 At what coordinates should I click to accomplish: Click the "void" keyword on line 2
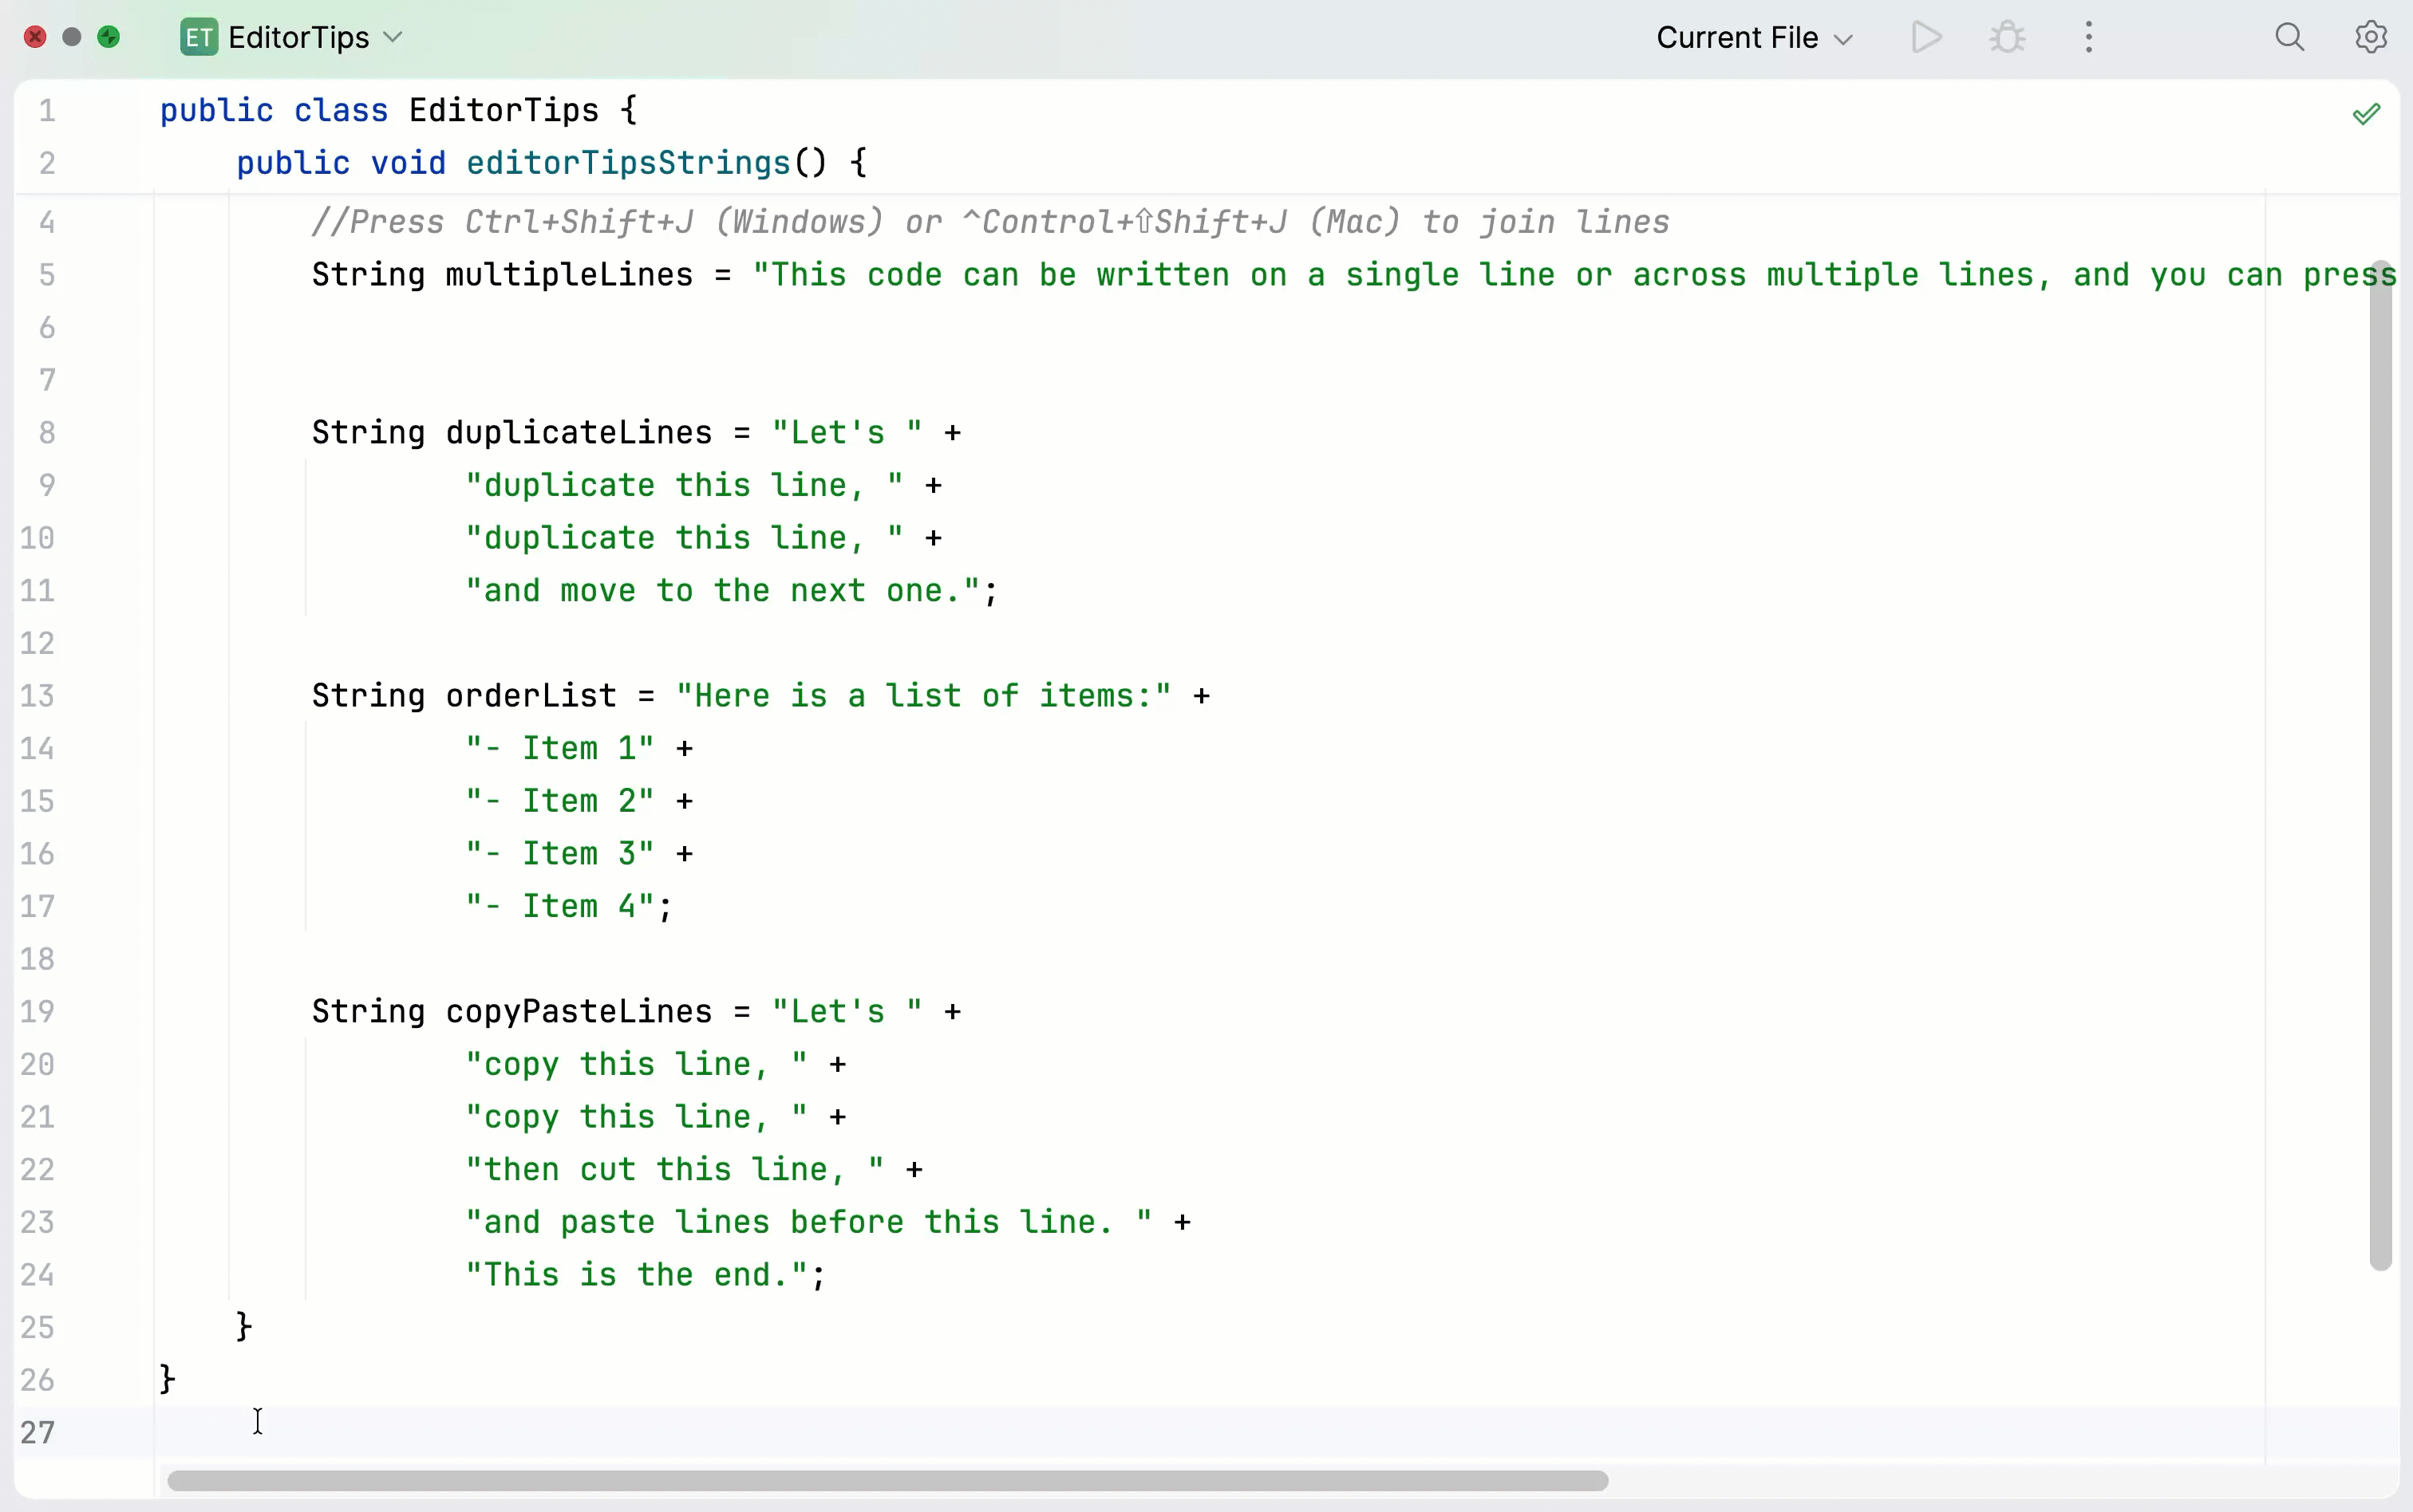coord(409,163)
